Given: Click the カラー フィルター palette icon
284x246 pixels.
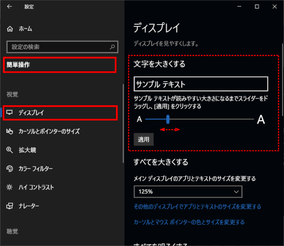Looking at the screenshot, I should coord(10,169).
